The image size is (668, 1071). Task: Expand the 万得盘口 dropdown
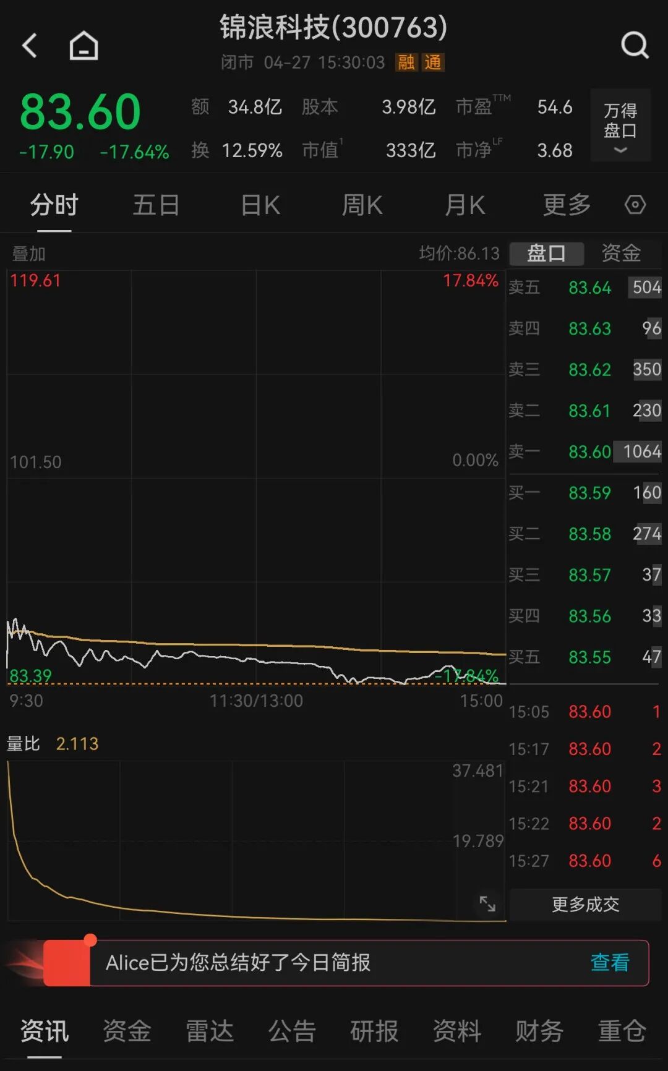point(620,126)
